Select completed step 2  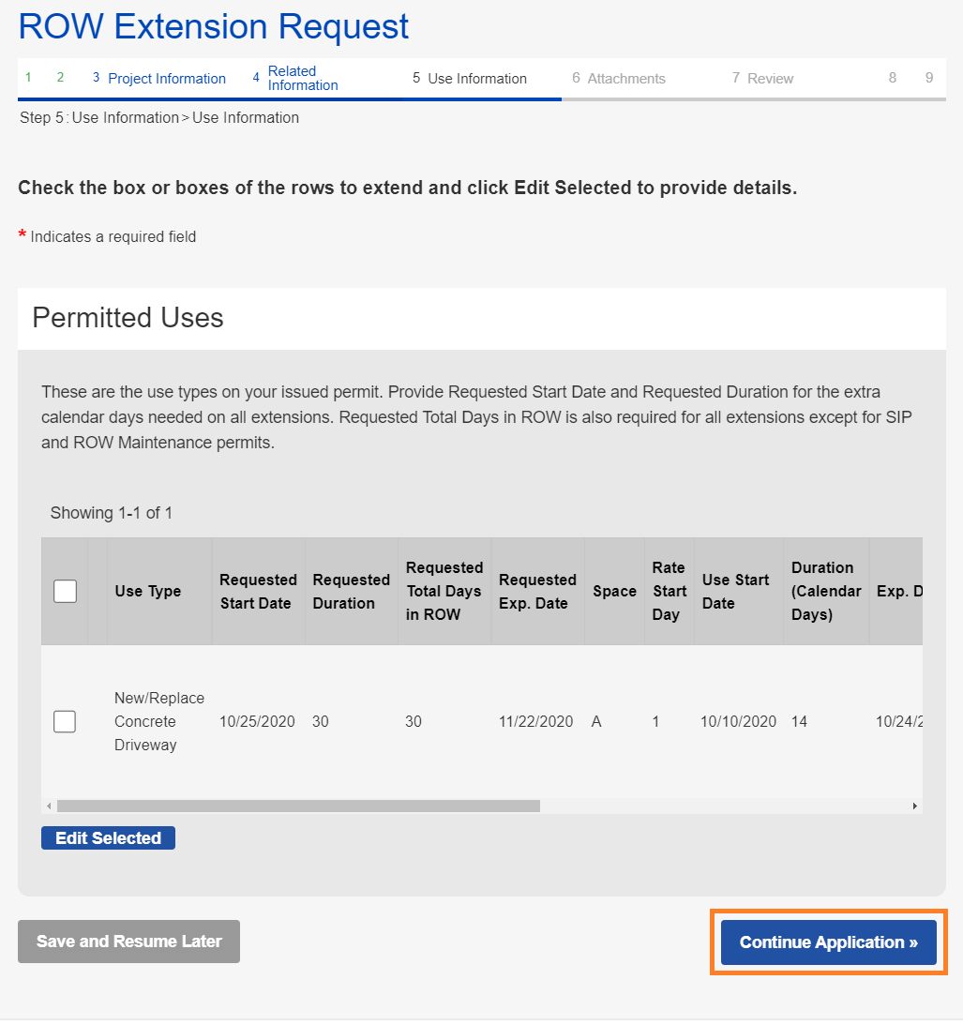tap(60, 78)
